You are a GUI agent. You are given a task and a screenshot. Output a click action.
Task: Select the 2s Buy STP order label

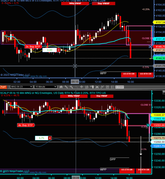tap(33, 47)
